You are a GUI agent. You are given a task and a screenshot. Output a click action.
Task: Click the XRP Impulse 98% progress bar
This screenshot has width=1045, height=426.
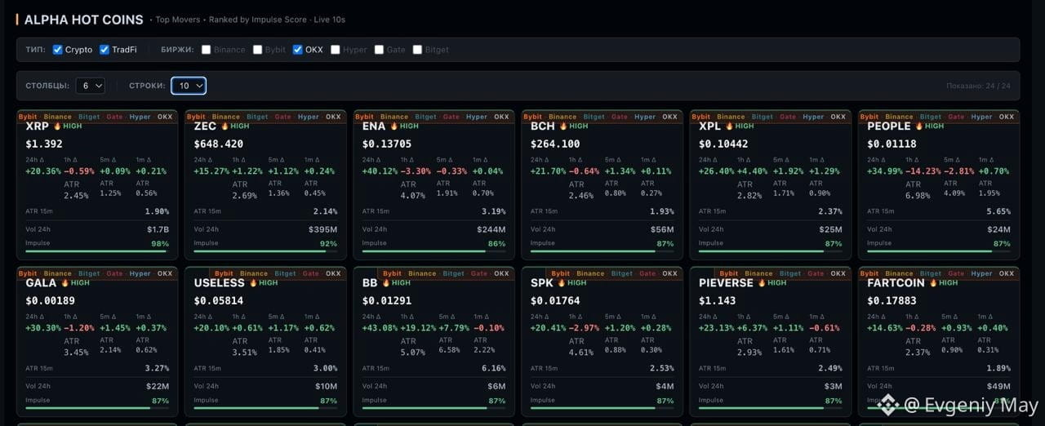(97, 251)
